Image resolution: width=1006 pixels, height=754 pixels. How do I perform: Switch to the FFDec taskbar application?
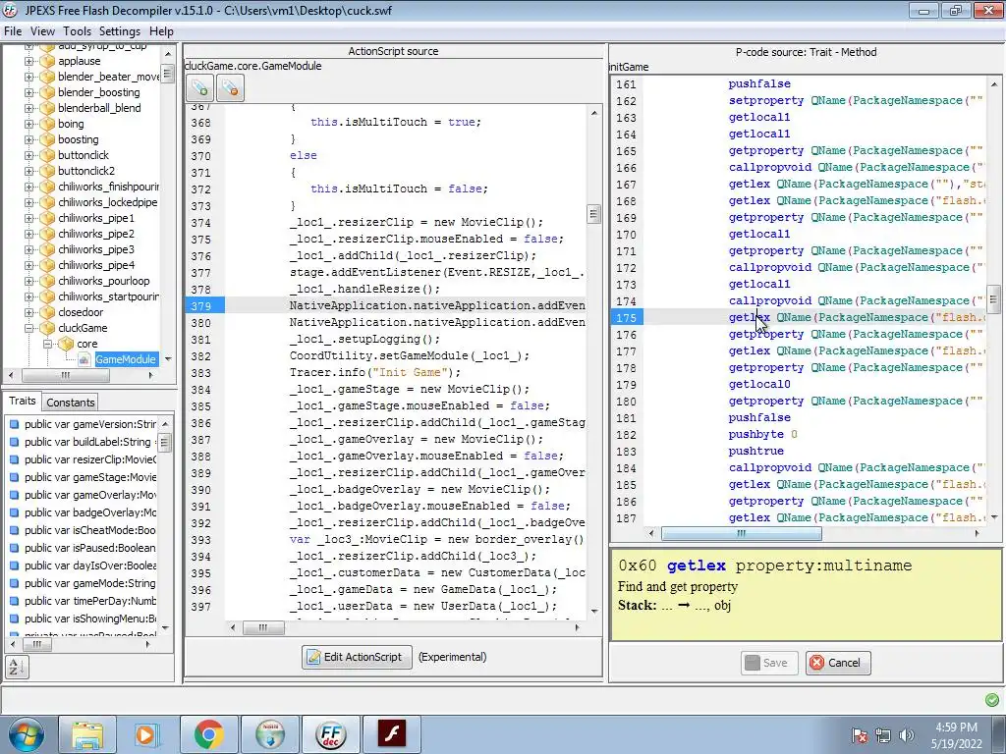pyautogui.click(x=331, y=734)
